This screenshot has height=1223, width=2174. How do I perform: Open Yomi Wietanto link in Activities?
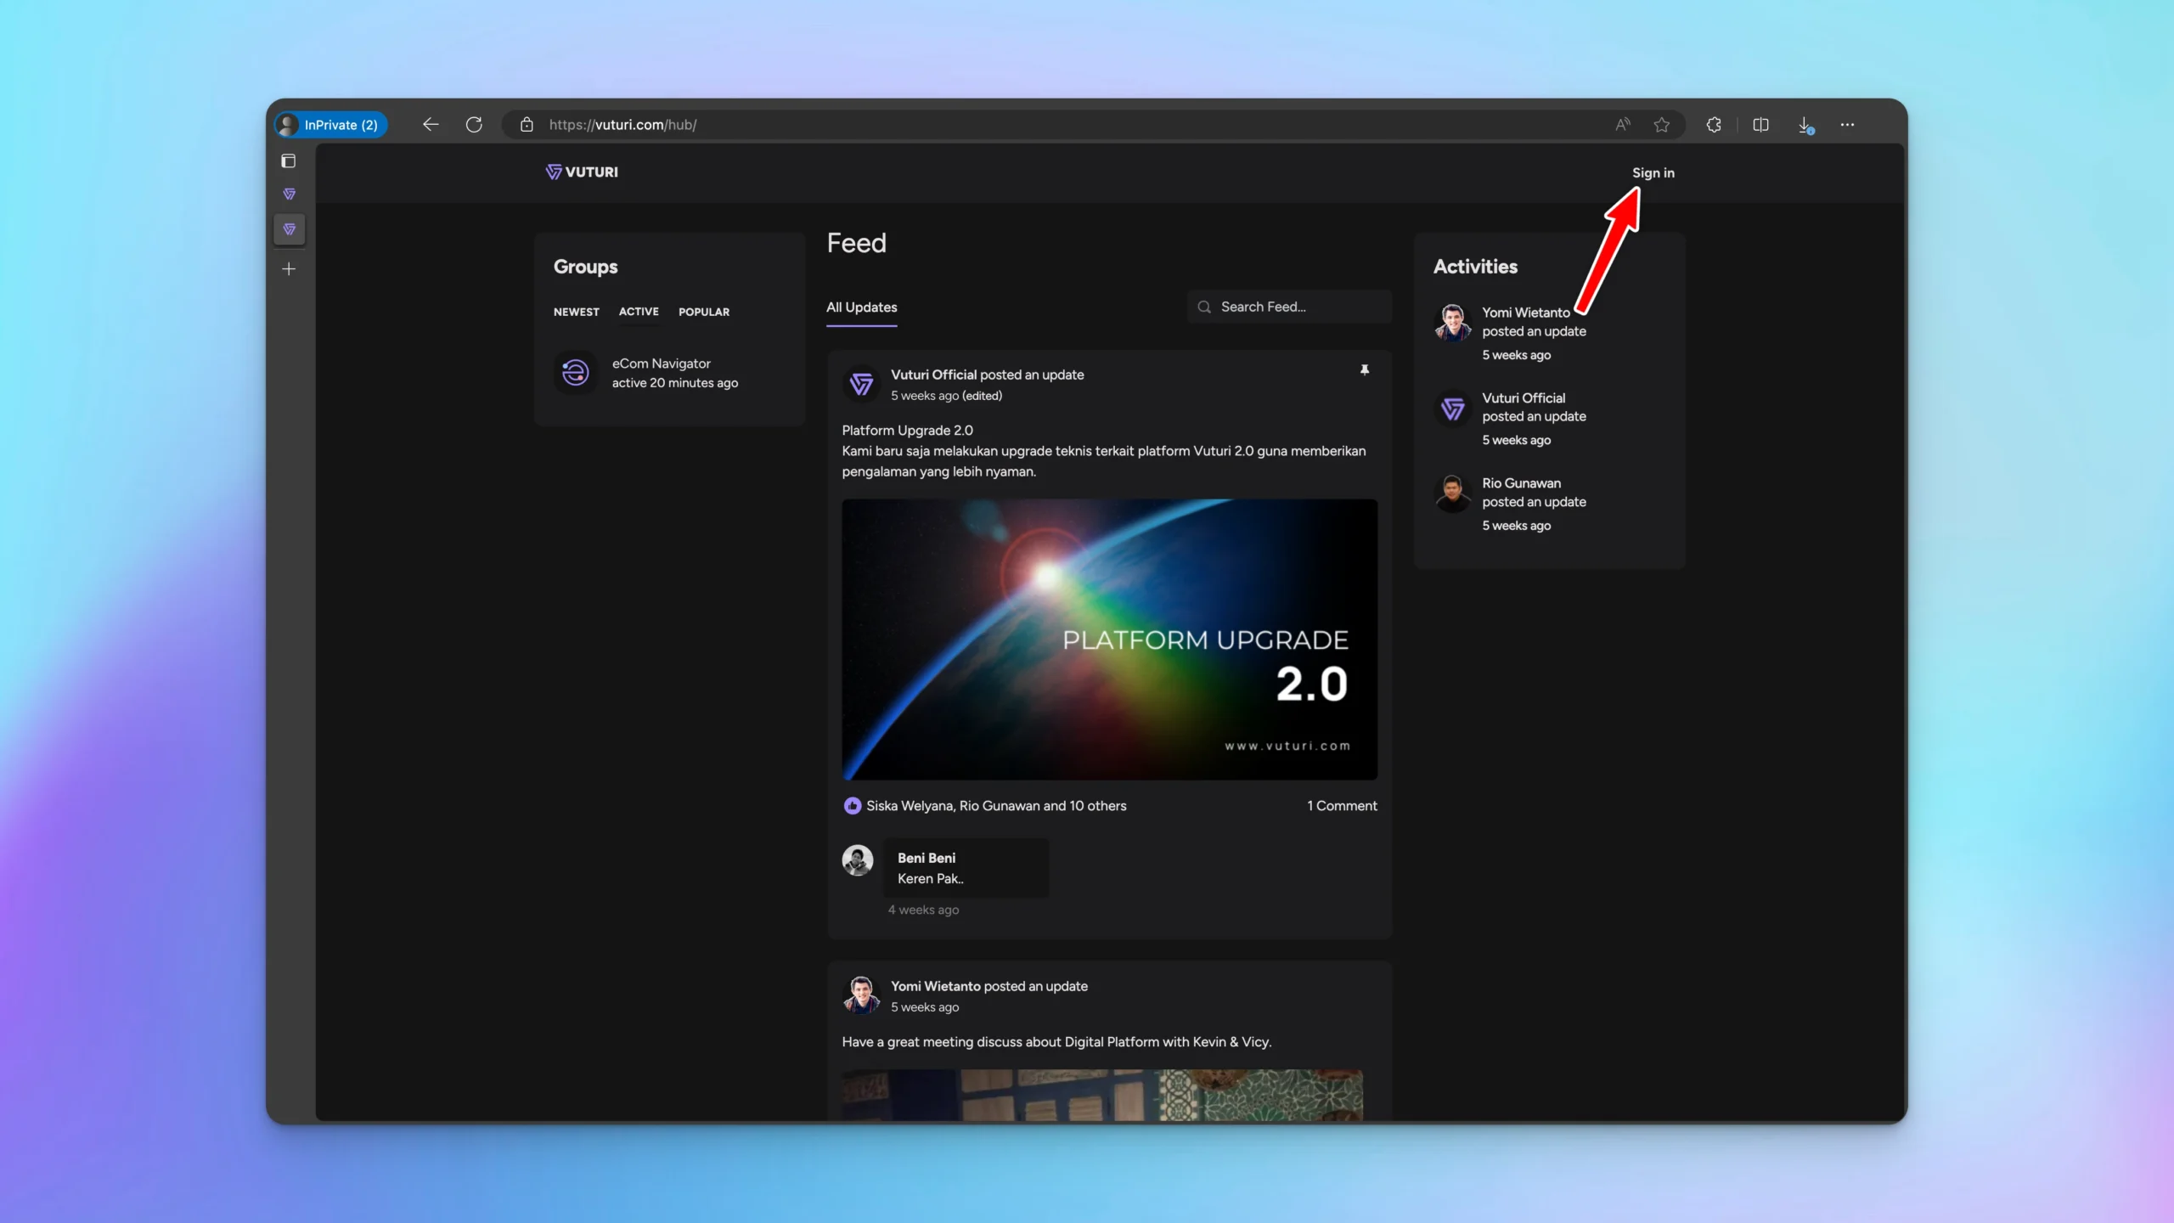pos(1526,313)
